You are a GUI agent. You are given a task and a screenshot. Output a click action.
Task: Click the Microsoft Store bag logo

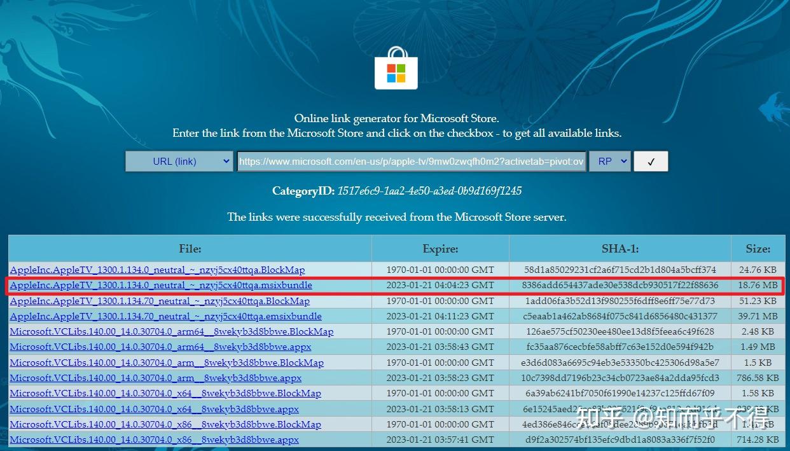pos(396,68)
